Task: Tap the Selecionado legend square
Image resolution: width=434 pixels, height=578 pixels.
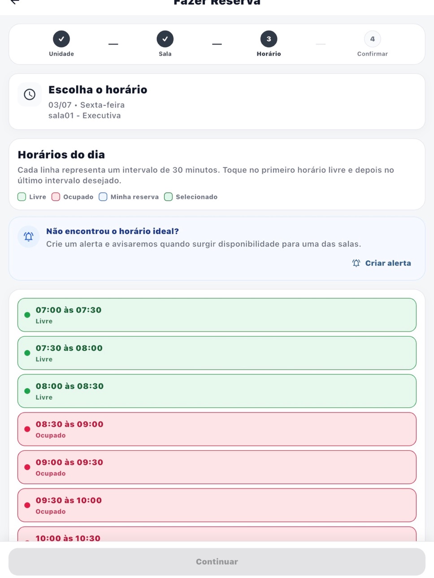Action: pyautogui.click(x=168, y=197)
